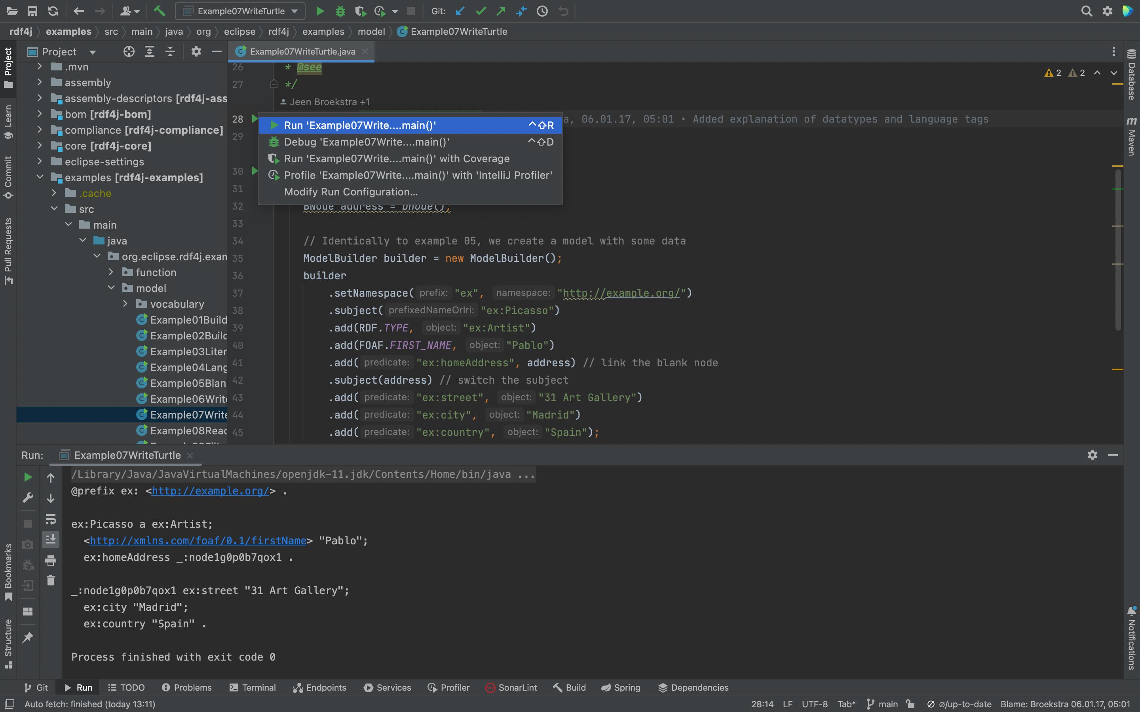Expand the vocabulary package node
The image size is (1140, 712).
(125, 304)
